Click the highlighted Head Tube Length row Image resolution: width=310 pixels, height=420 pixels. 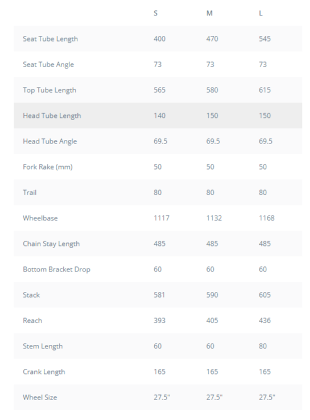158,116
